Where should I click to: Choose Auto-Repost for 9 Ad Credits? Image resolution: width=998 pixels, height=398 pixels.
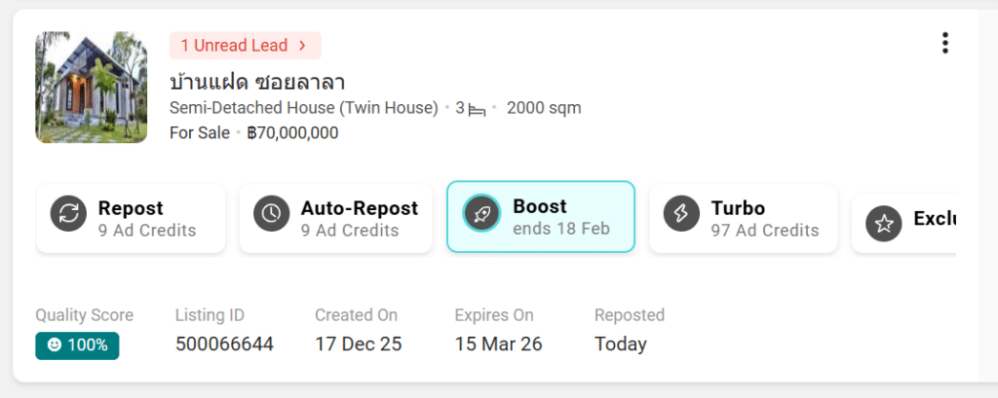336,219
